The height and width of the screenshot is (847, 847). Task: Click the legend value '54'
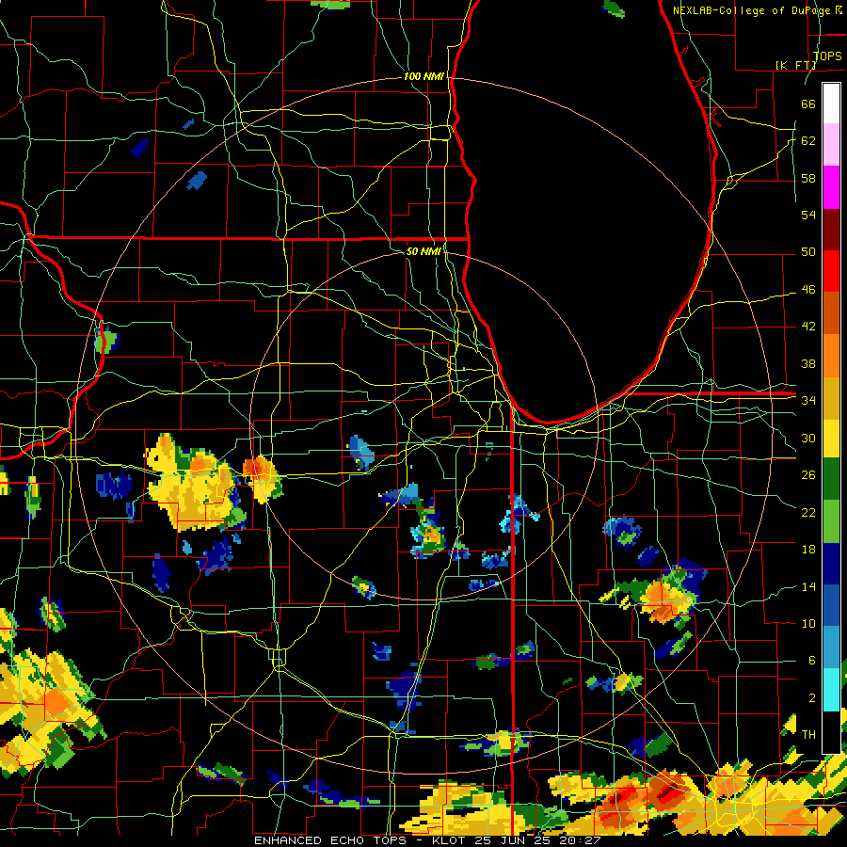tap(808, 215)
